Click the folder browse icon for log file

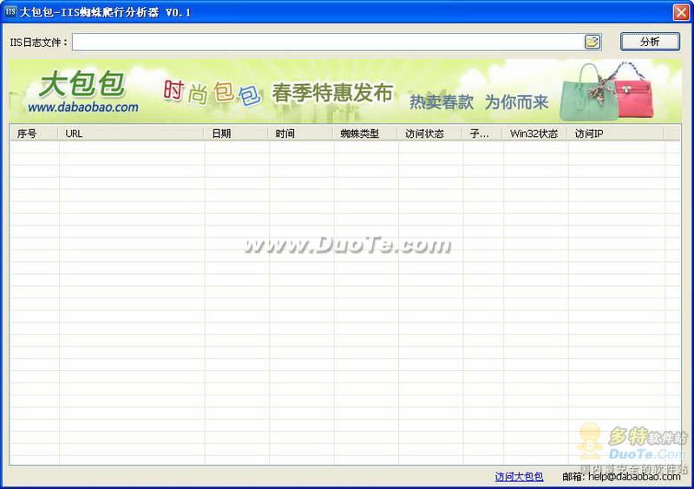(593, 42)
